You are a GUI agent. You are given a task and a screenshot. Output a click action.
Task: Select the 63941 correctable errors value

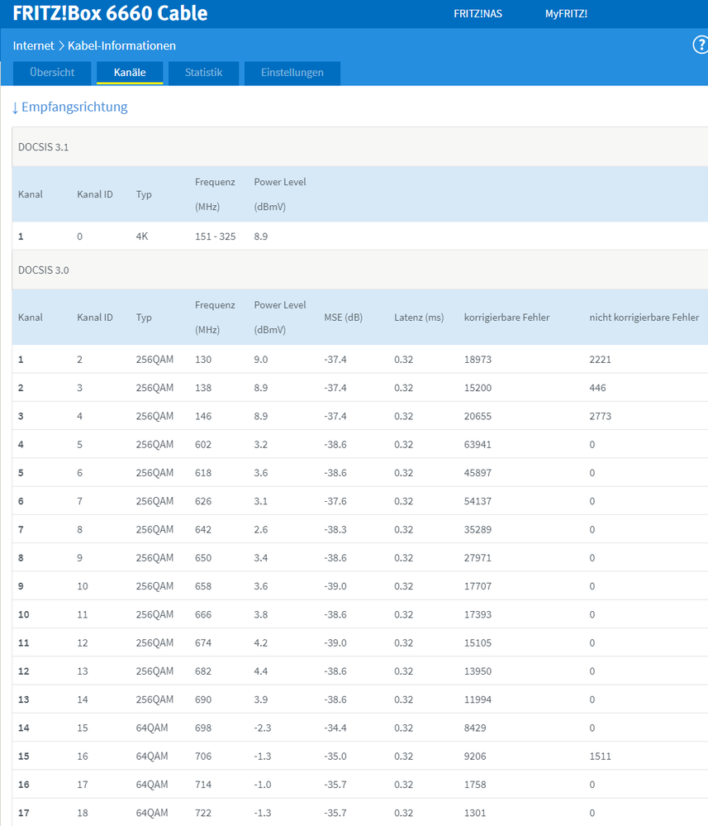[478, 445]
